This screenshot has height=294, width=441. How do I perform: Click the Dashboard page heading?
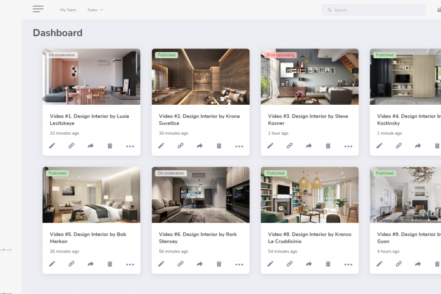pyautogui.click(x=58, y=32)
